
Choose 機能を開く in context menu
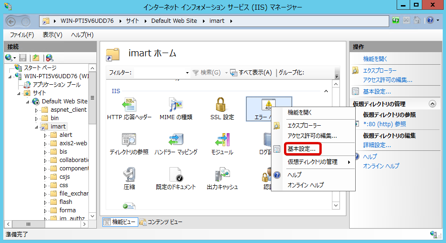[x=300, y=112]
